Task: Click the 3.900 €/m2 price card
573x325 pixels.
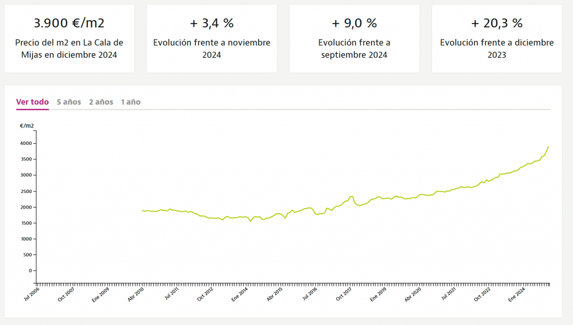Action: coord(69,39)
